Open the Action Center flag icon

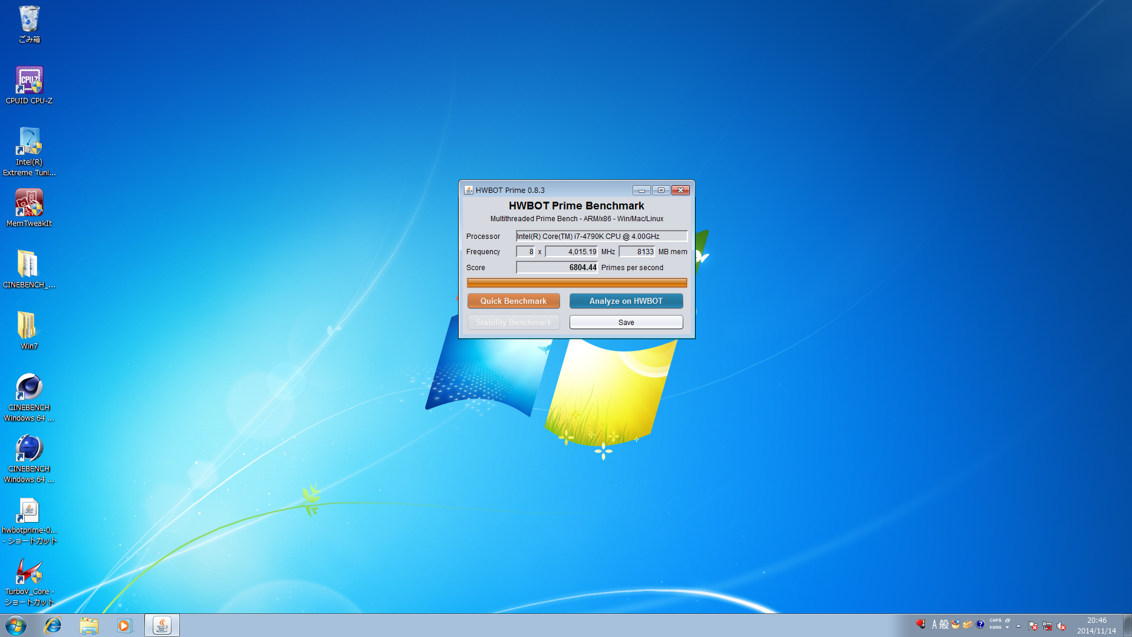(x=1033, y=626)
